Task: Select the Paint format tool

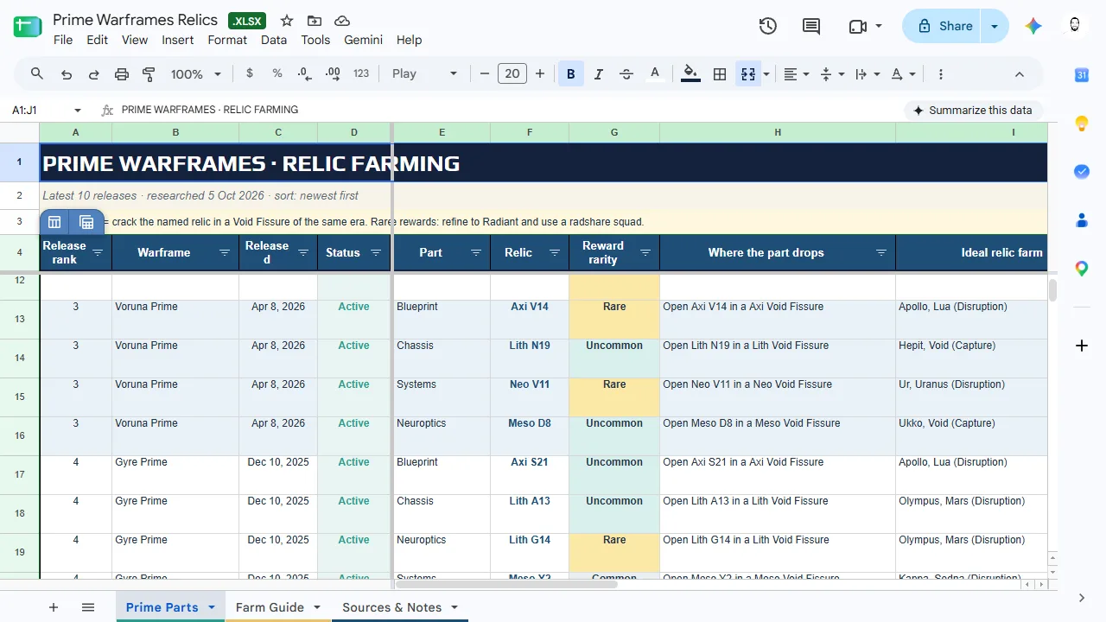Action: [149, 74]
